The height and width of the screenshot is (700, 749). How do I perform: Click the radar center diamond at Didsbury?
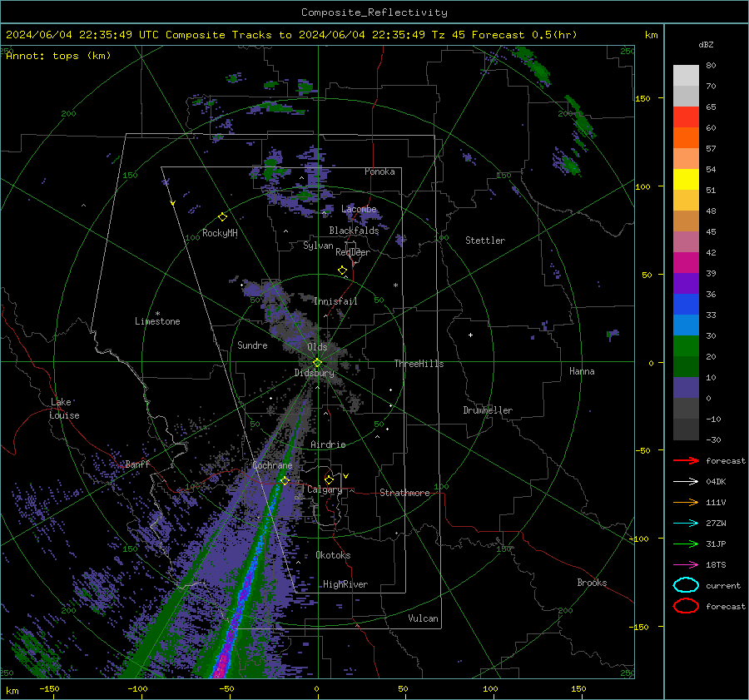click(317, 363)
